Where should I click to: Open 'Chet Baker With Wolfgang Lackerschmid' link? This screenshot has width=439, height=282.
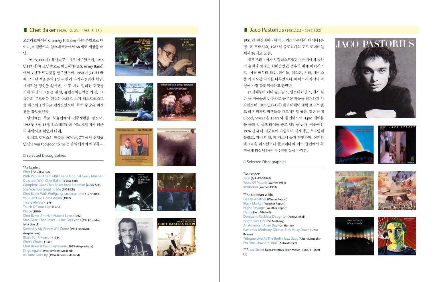54,194
